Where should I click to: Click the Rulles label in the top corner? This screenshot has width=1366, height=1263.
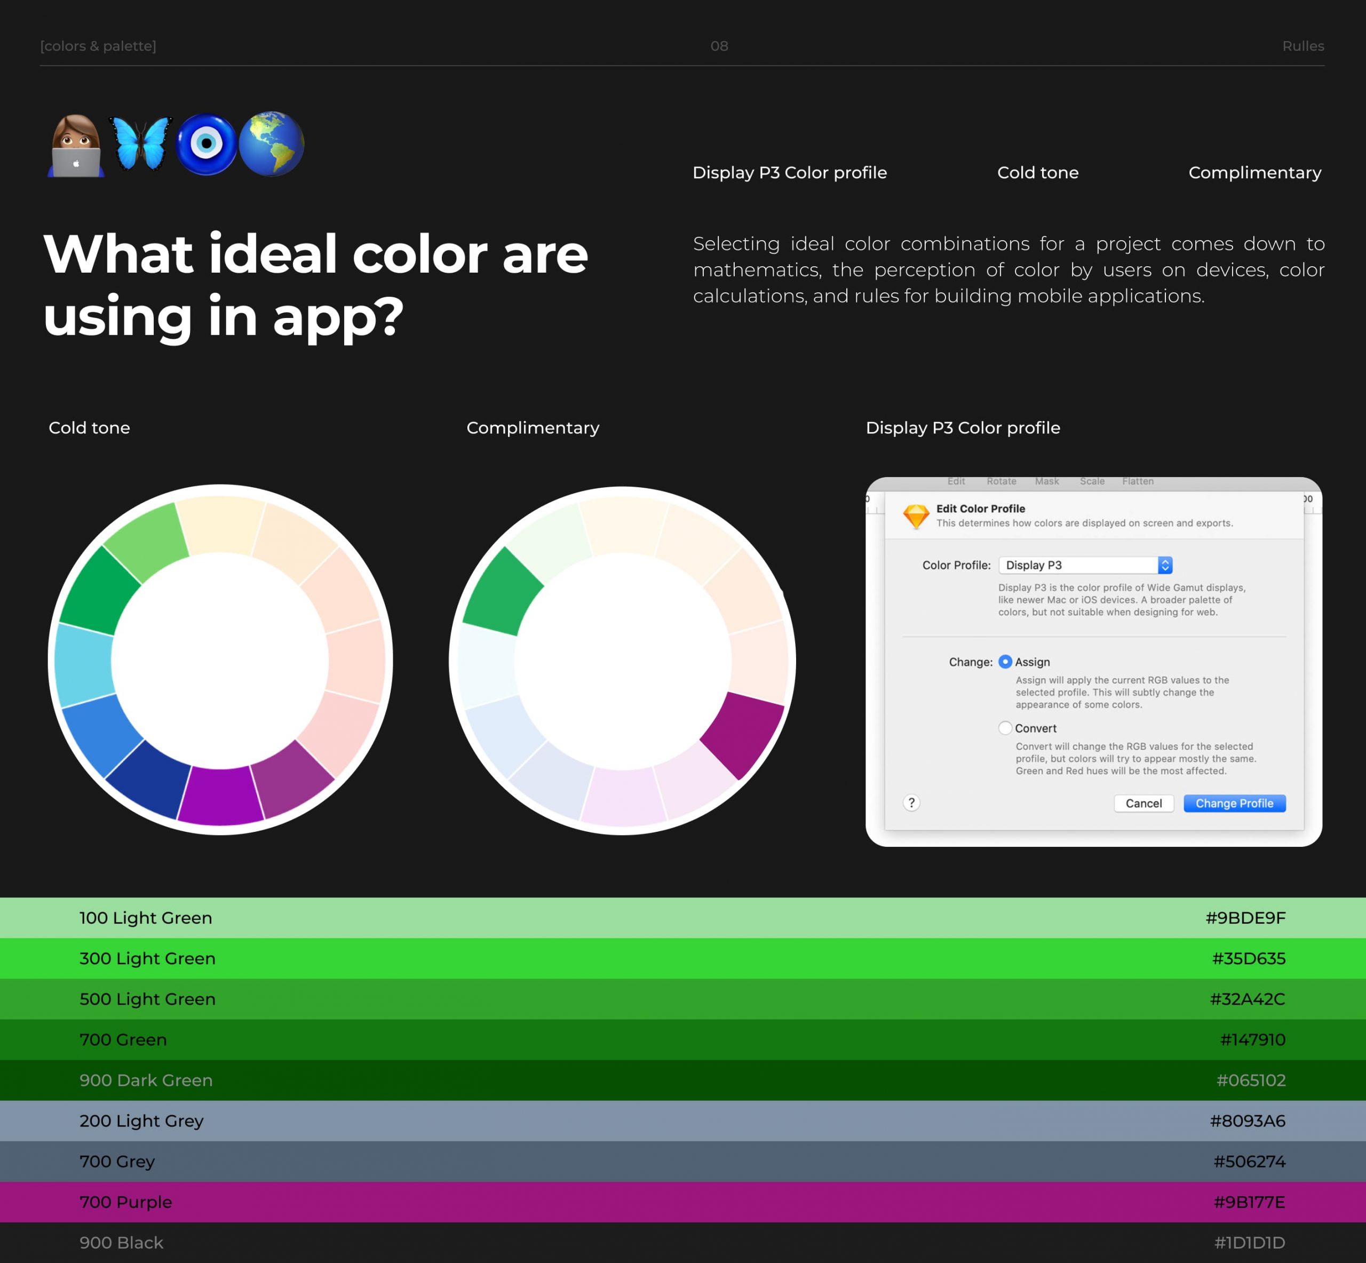click(x=1303, y=46)
